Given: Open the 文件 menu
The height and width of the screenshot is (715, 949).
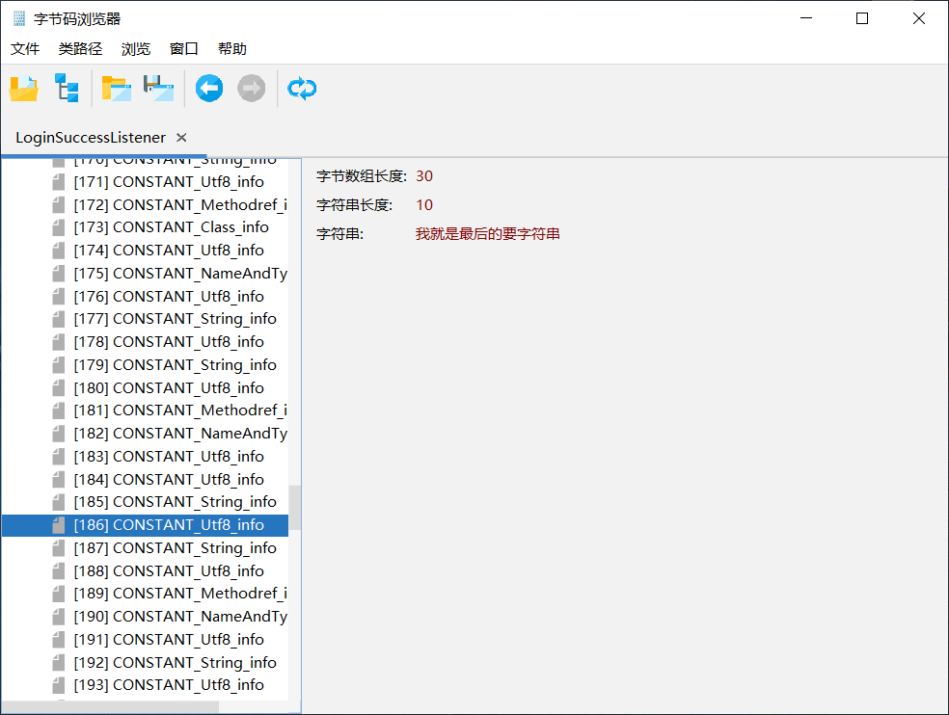Looking at the screenshot, I should tap(24, 48).
